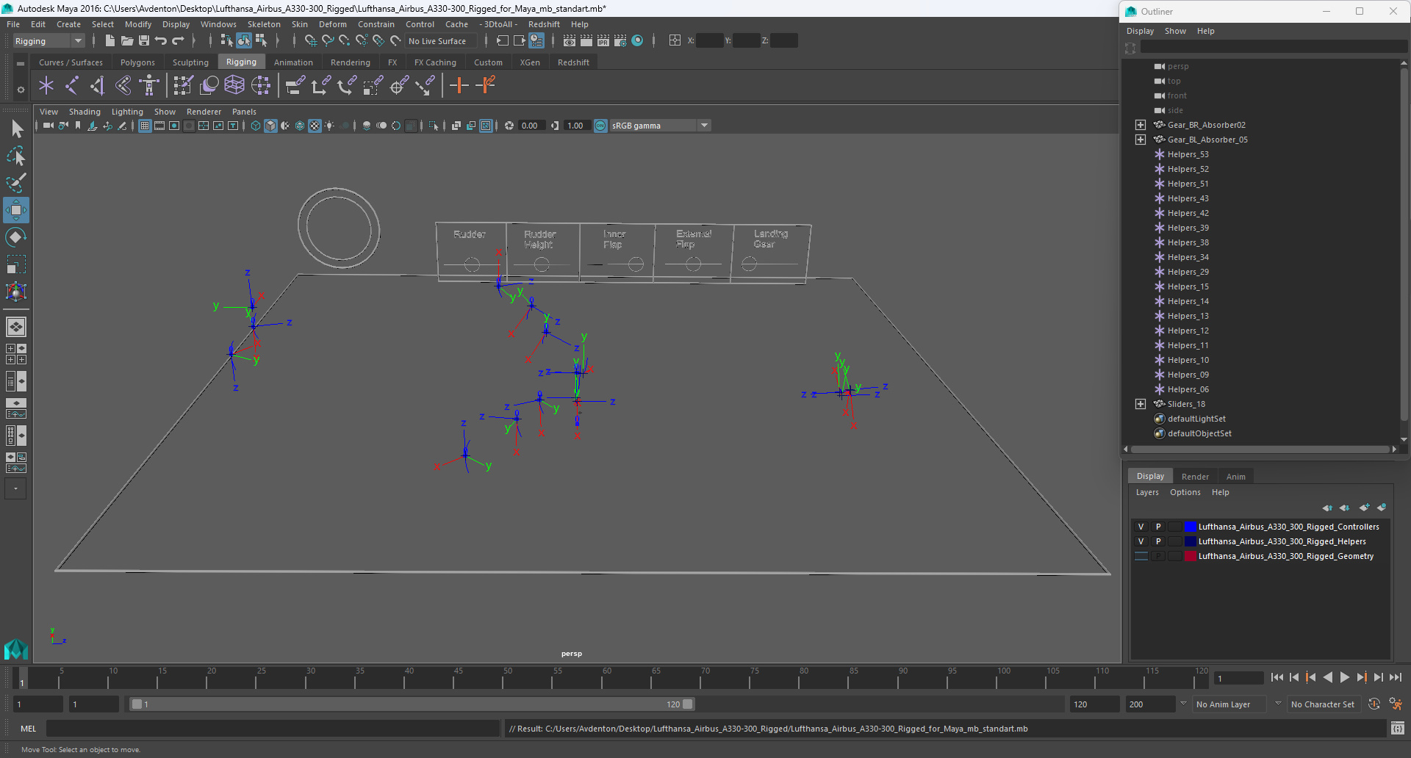1411x758 pixels.
Task: Click the Create Joint shelf tool
Action: [x=72, y=86]
